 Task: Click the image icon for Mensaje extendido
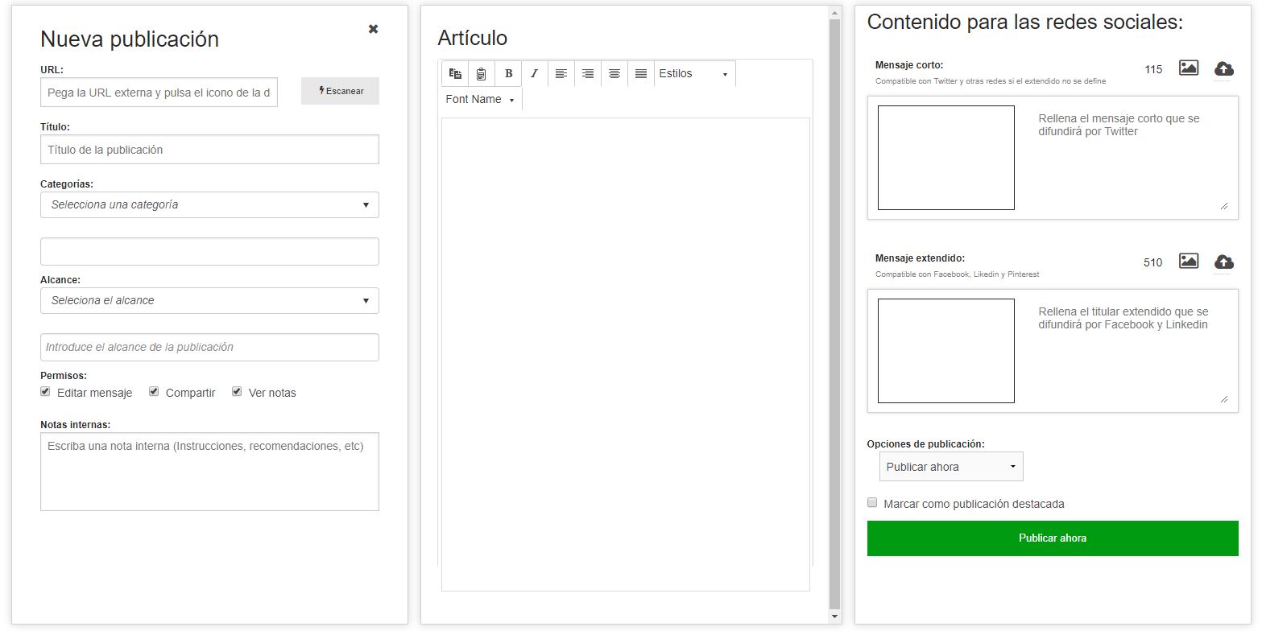[1189, 261]
